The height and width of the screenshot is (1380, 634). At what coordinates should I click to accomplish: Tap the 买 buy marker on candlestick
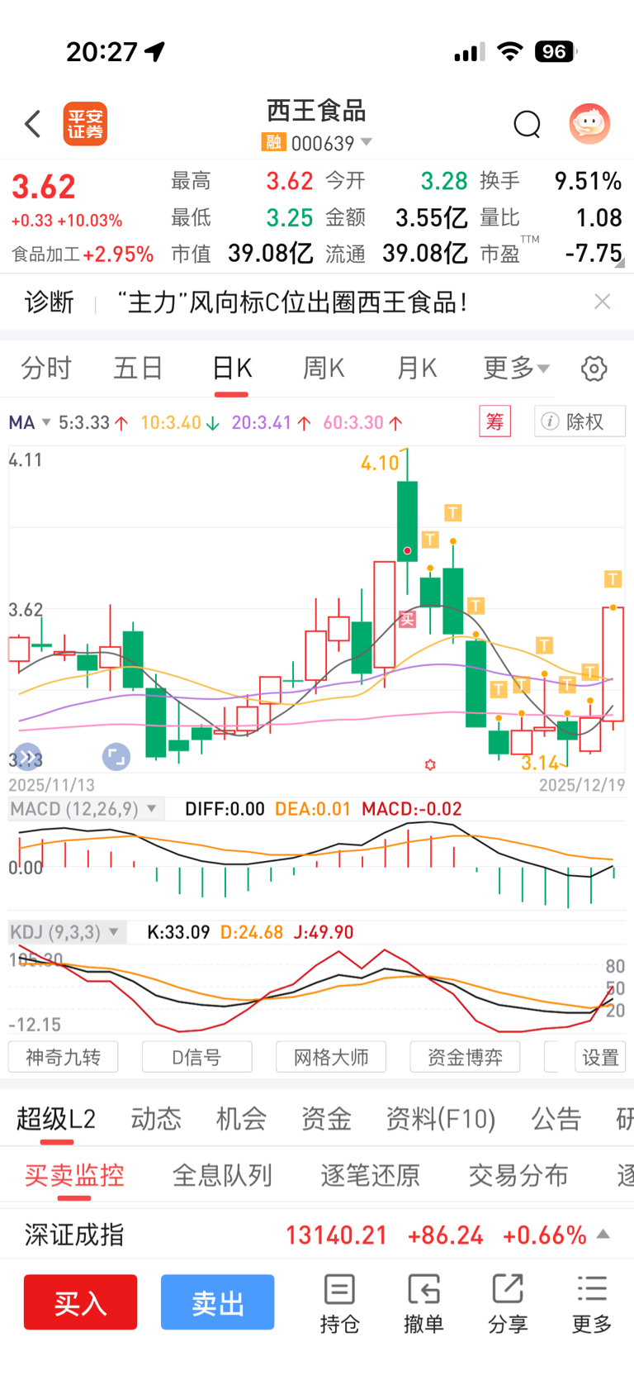tap(407, 619)
